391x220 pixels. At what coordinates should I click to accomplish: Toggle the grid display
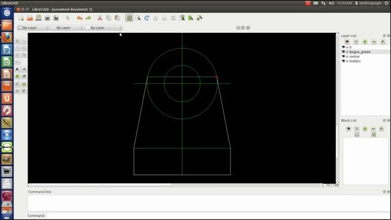tap(129, 18)
